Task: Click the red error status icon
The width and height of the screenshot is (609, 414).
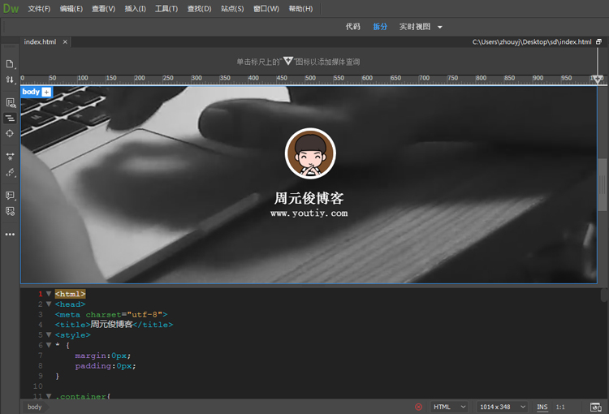Action: pyautogui.click(x=419, y=407)
